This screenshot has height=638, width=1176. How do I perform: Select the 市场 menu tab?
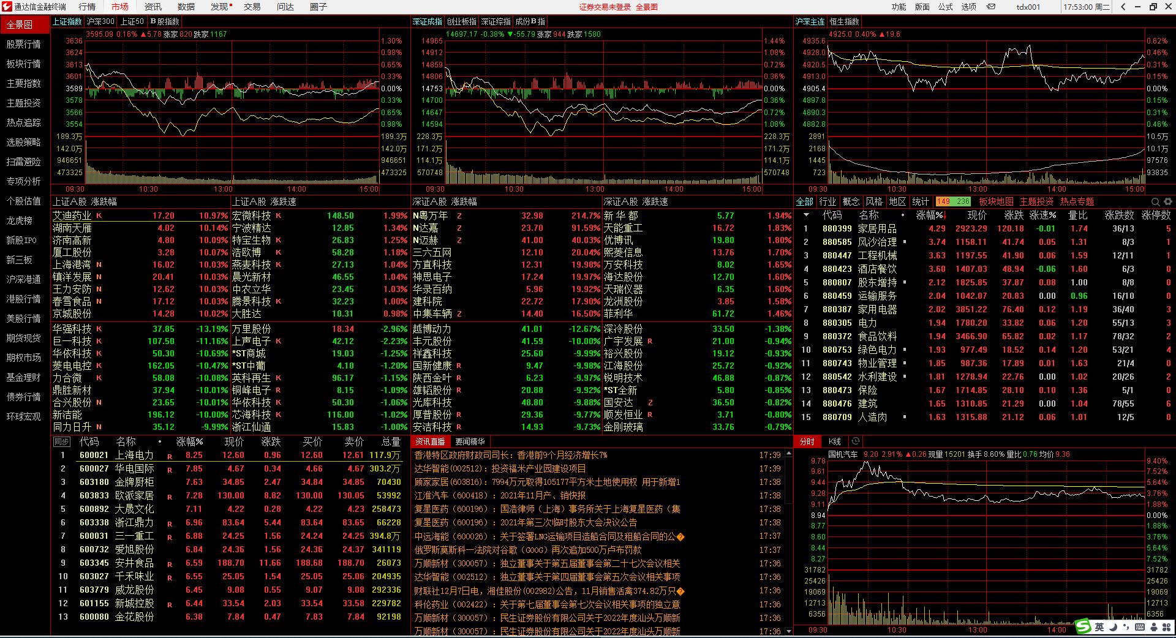tap(120, 7)
